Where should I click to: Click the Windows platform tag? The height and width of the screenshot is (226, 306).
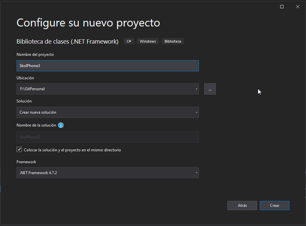148,41
